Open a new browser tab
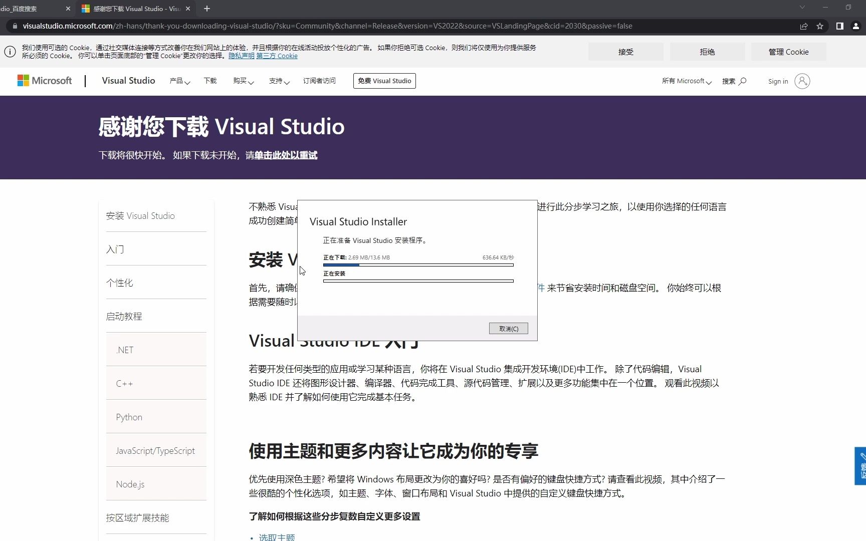 click(x=207, y=9)
